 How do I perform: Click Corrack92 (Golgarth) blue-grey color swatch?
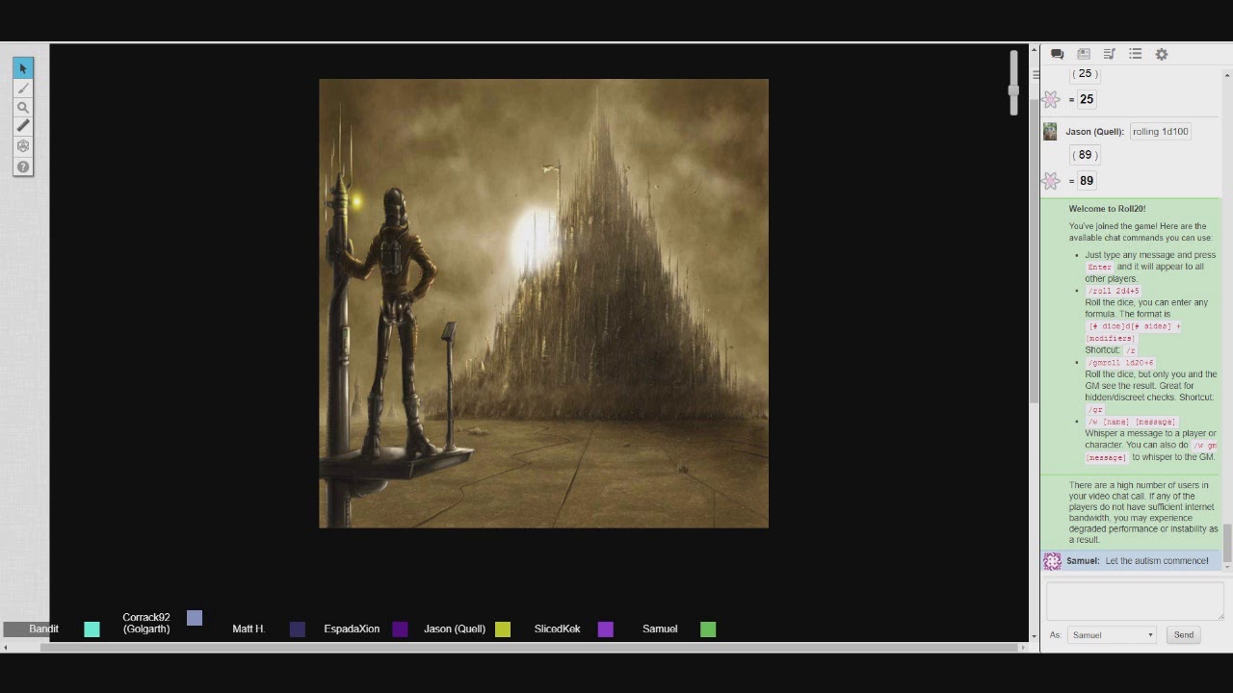(x=195, y=618)
